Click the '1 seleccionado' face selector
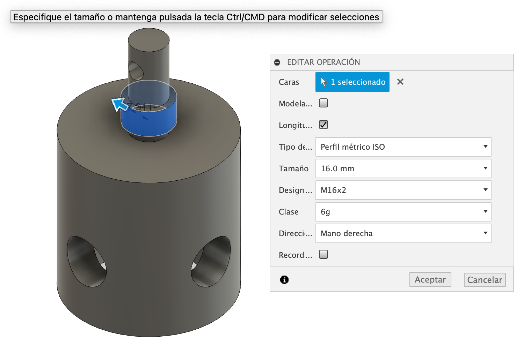The width and height of the screenshot is (531, 360). click(x=352, y=82)
